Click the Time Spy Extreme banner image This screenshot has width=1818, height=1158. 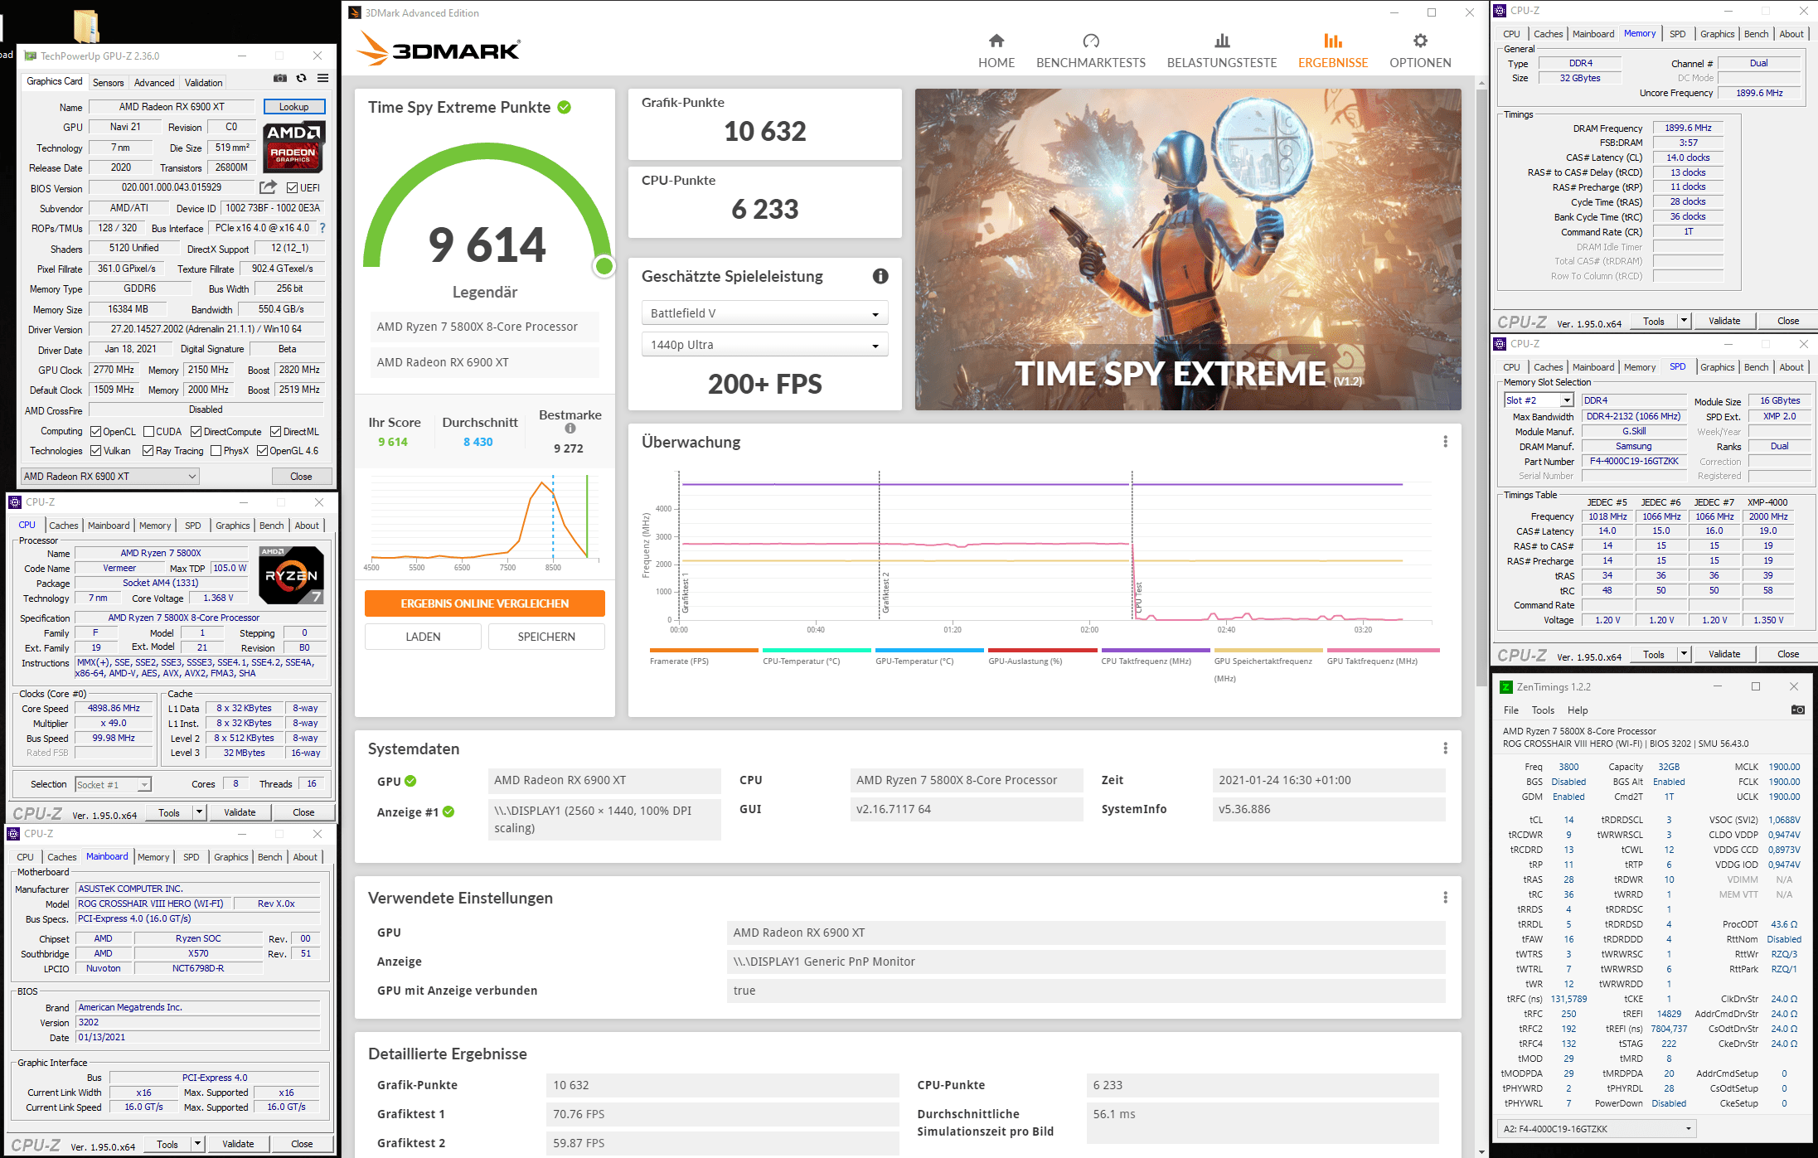point(1188,250)
